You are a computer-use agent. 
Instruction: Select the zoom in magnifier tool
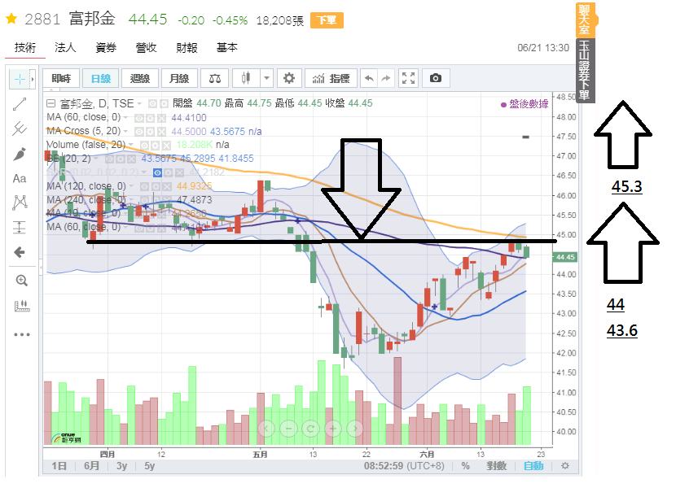[x=21, y=281]
